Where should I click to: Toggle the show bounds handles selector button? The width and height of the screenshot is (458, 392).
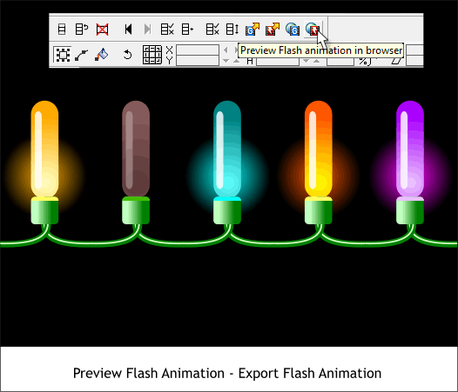tap(63, 55)
